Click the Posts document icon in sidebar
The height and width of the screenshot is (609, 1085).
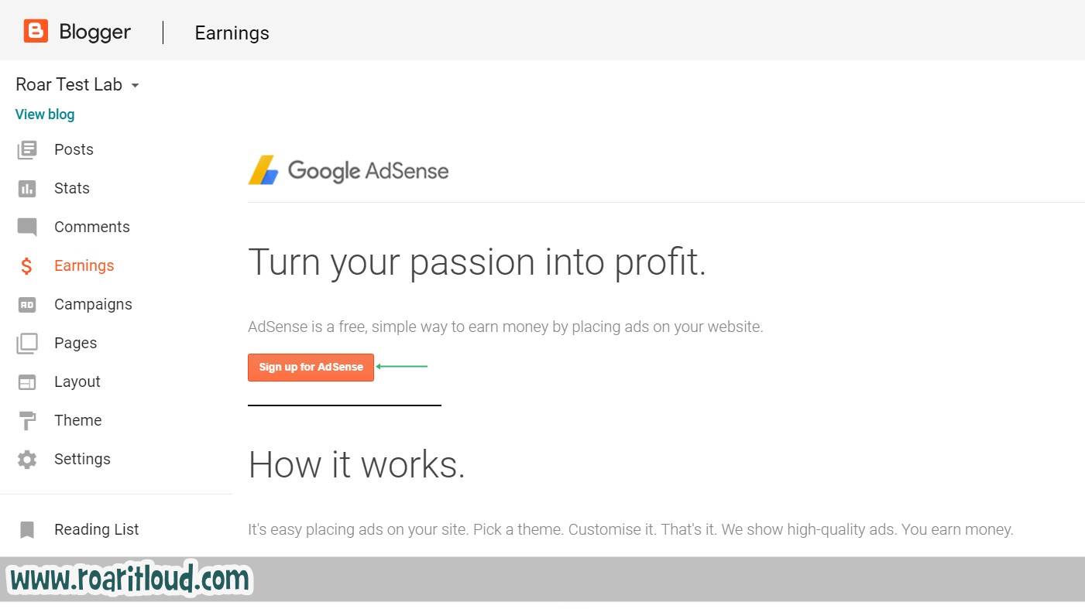pyautogui.click(x=27, y=149)
